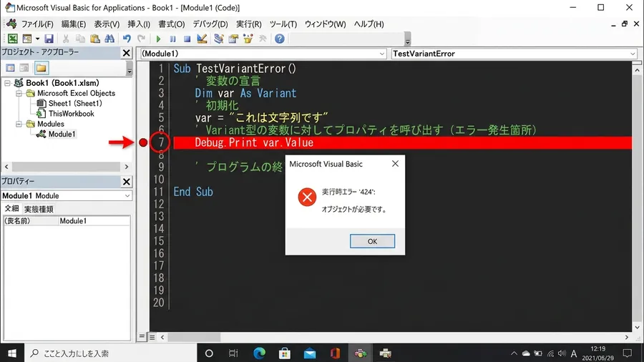This screenshot has width=644, height=362.
Task: Switch to the alphabetic properties tab
Action: point(11,209)
